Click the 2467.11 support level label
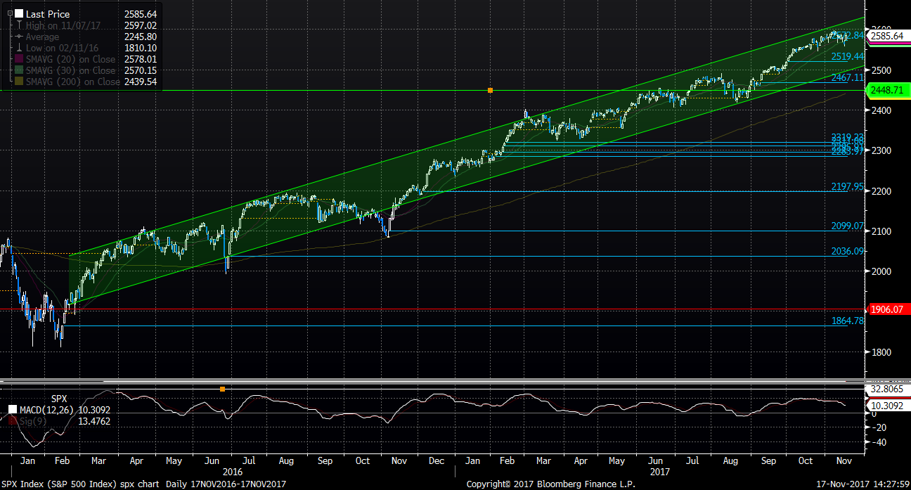Viewport: 911px width, 490px height. click(x=847, y=77)
